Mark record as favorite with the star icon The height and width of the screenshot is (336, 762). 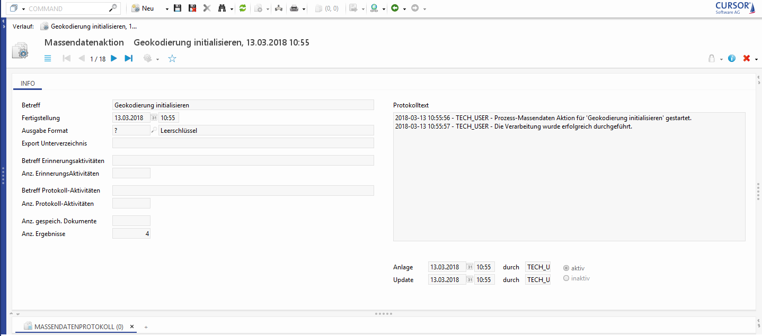pyautogui.click(x=172, y=59)
